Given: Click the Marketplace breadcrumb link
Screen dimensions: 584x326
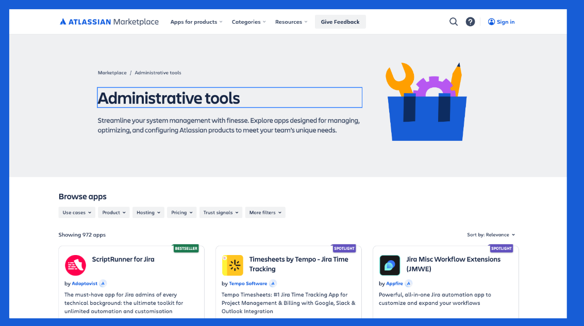Looking at the screenshot, I should 112,73.
